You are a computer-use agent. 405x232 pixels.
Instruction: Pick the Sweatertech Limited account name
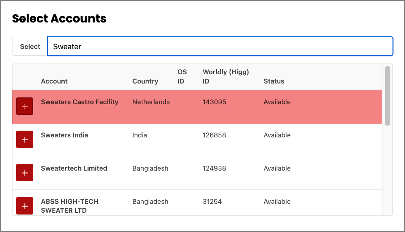click(74, 168)
